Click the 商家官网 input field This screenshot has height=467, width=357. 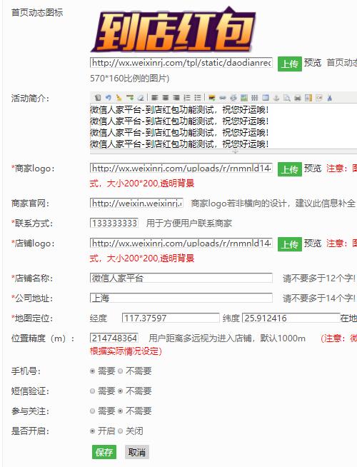tap(136, 204)
